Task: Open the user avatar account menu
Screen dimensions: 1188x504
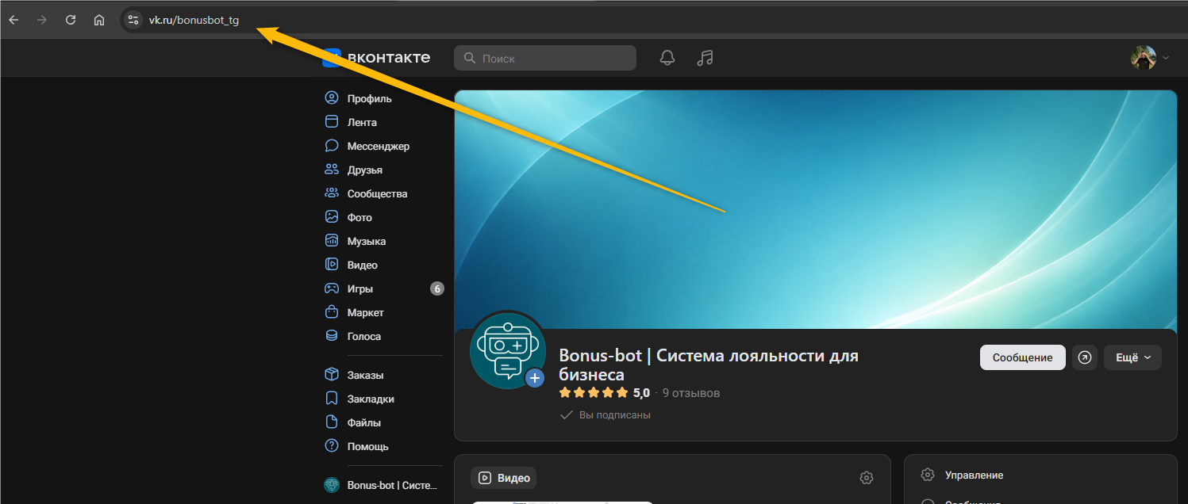Action: 1150,57
